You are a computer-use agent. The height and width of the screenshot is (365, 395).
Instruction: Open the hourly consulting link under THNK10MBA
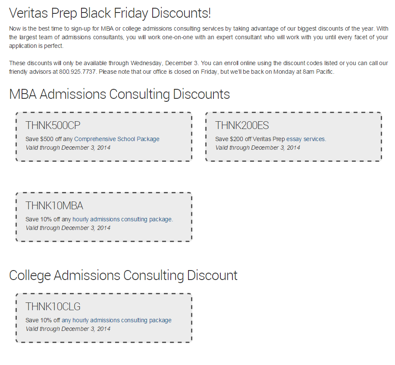tap(122, 220)
